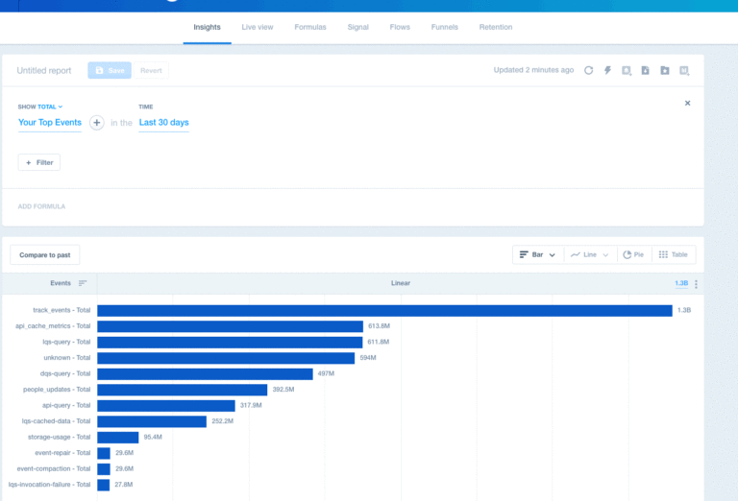Click the document export icon in report header

coord(646,70)
